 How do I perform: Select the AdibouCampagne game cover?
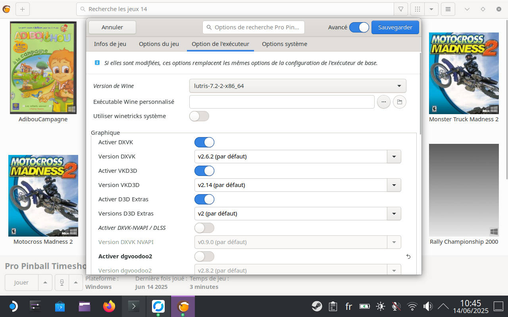coord(43,68)
